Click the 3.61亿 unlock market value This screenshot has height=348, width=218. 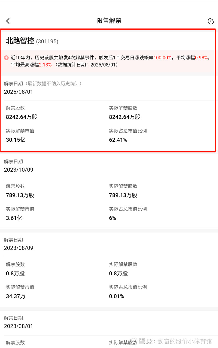[14, 218]
